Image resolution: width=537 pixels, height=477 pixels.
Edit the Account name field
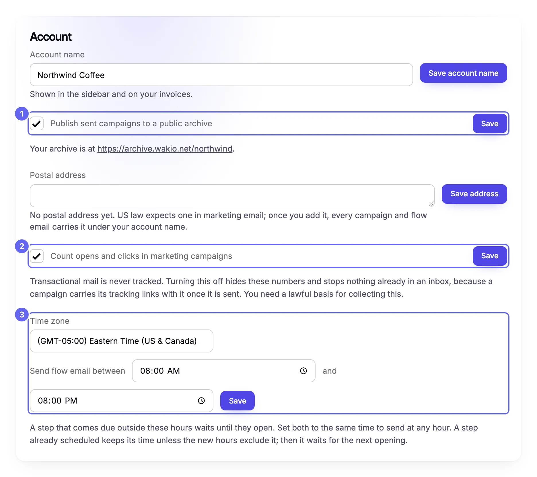point(221,75)
